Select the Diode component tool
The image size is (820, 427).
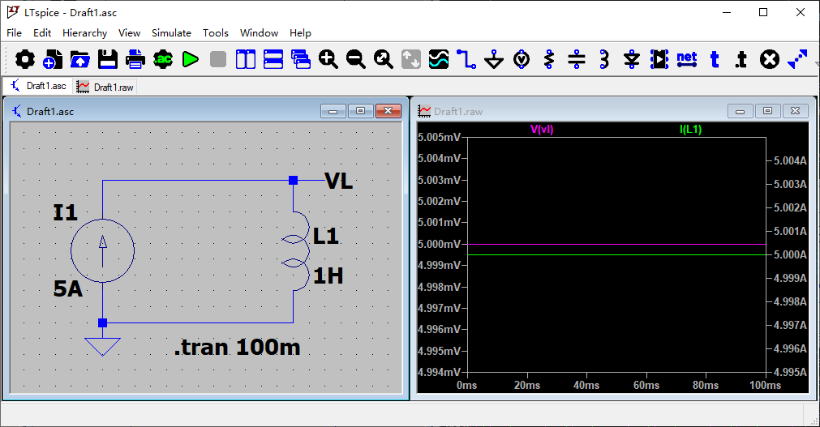coord(632,59)
